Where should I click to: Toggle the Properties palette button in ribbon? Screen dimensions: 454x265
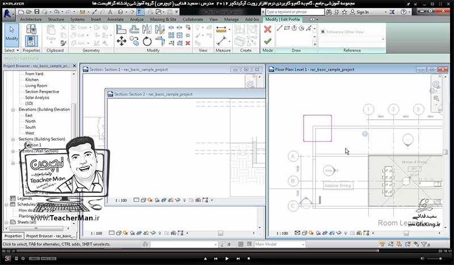[31, 41]
